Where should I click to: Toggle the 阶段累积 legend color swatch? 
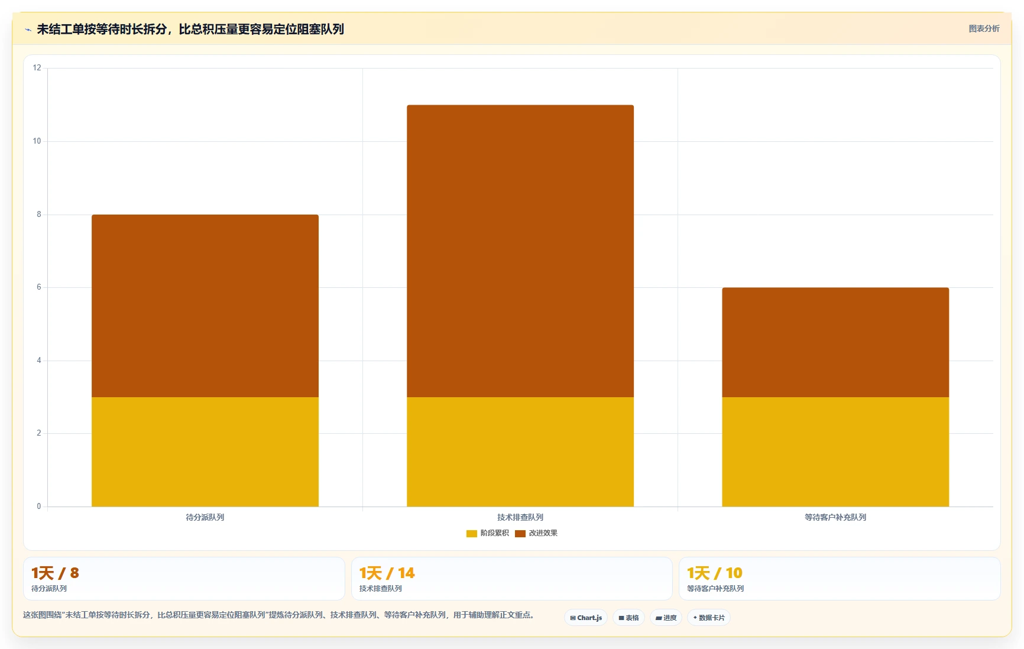[472, 533]
